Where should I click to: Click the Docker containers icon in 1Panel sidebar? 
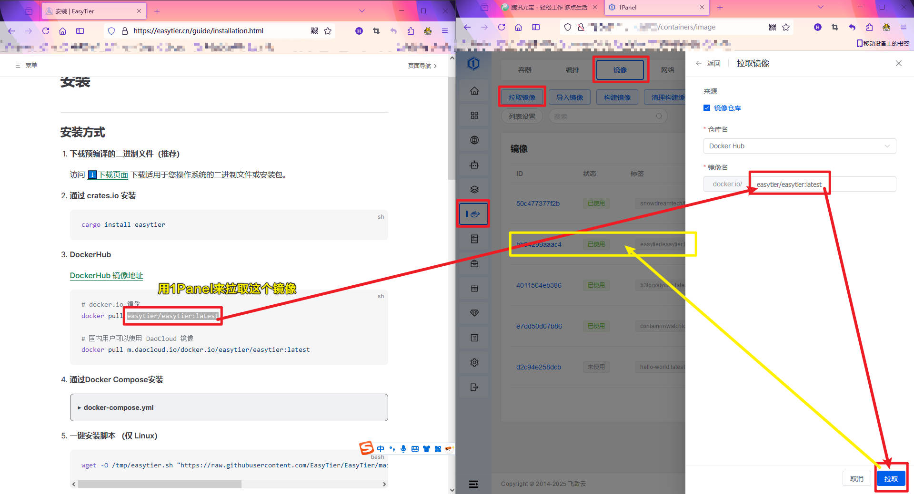474,214
